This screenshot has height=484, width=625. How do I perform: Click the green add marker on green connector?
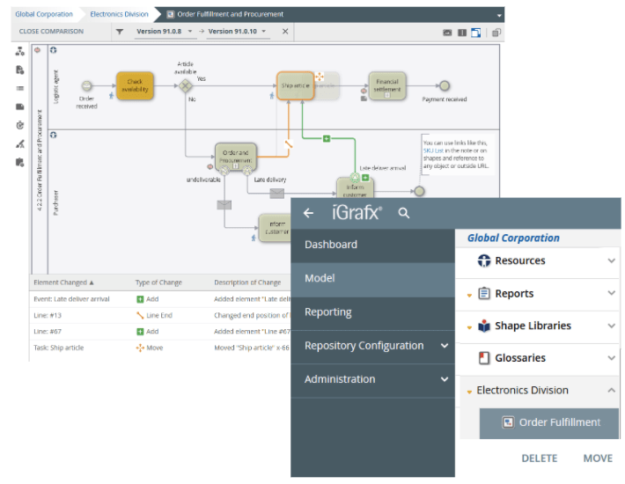pos(327,139)
